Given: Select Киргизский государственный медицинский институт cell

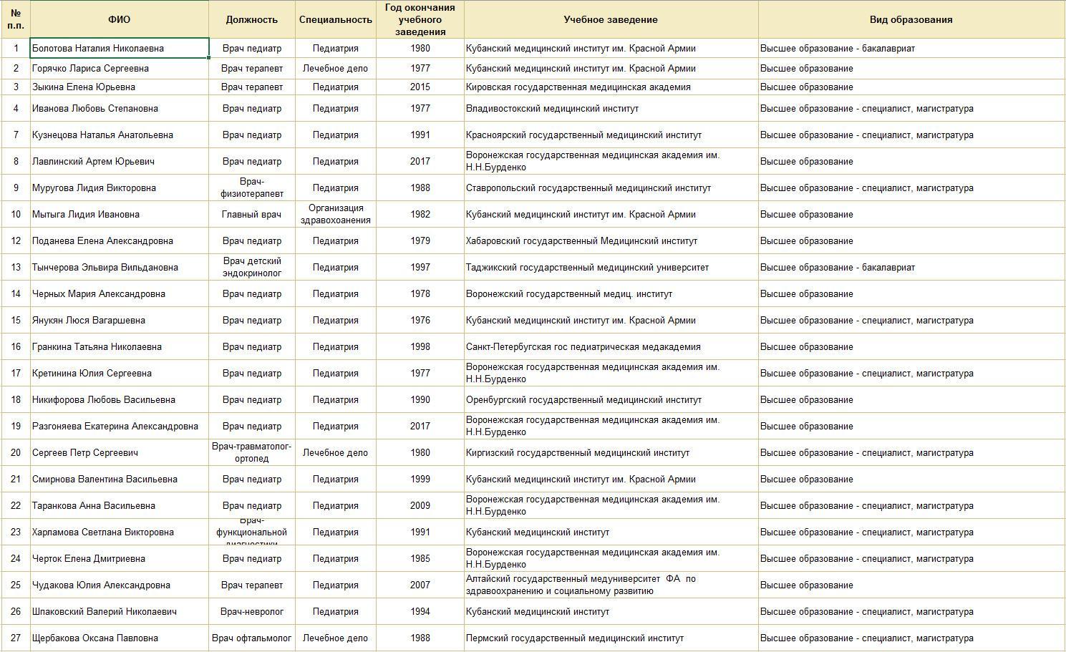Looking at the screenshot, I should (611, 453).
